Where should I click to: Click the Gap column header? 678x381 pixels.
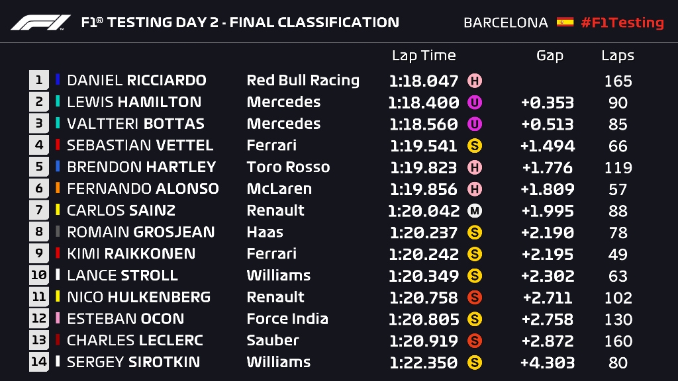coord(550,56)
